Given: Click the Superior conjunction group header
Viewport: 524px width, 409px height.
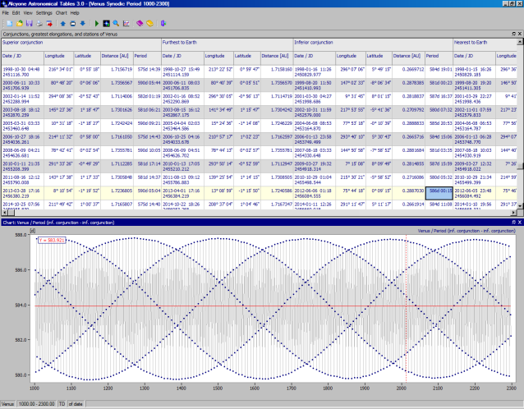Looking at the screenshot, I should (25, 41).
